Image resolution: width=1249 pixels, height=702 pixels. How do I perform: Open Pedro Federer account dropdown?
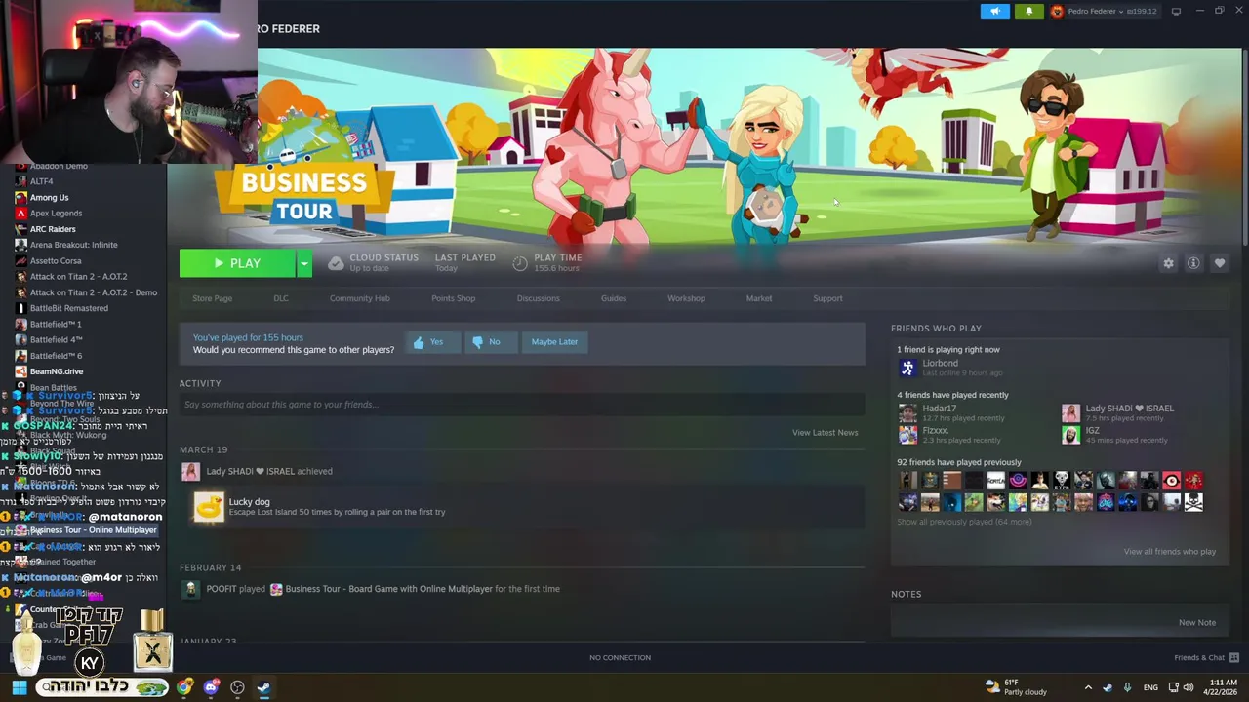click(x=1104, y=11)
